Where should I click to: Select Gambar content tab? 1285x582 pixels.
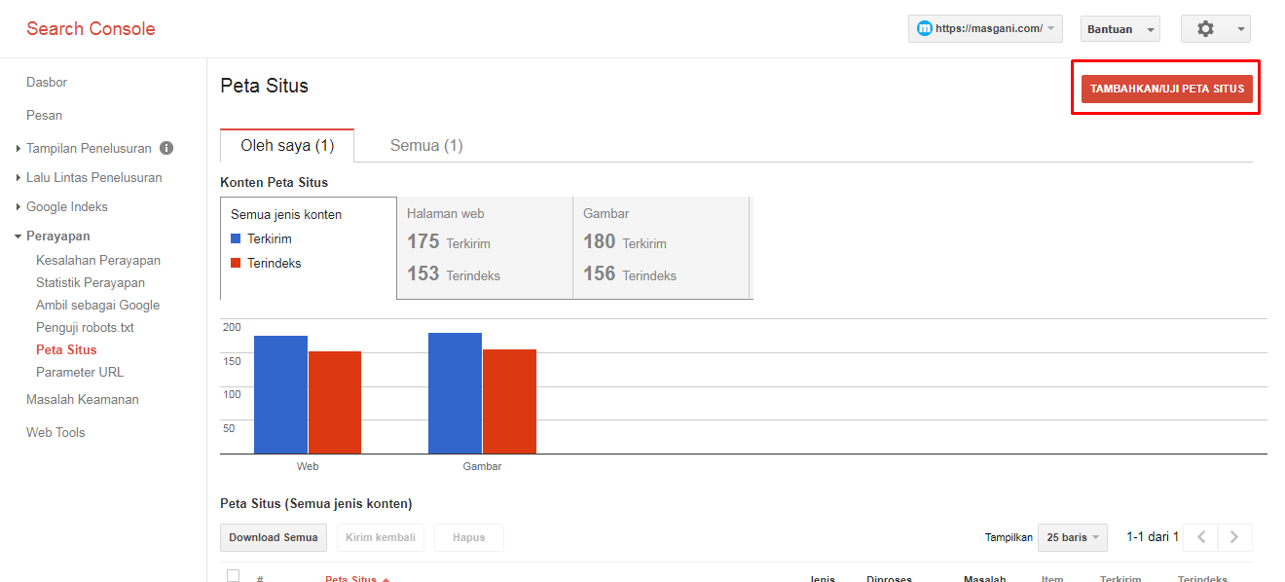(662, 248)
